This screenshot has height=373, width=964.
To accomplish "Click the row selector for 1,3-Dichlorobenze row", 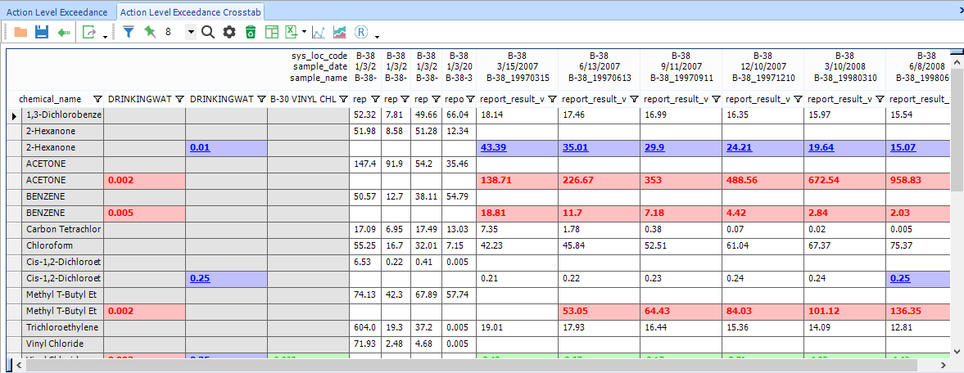I will 14,115.
